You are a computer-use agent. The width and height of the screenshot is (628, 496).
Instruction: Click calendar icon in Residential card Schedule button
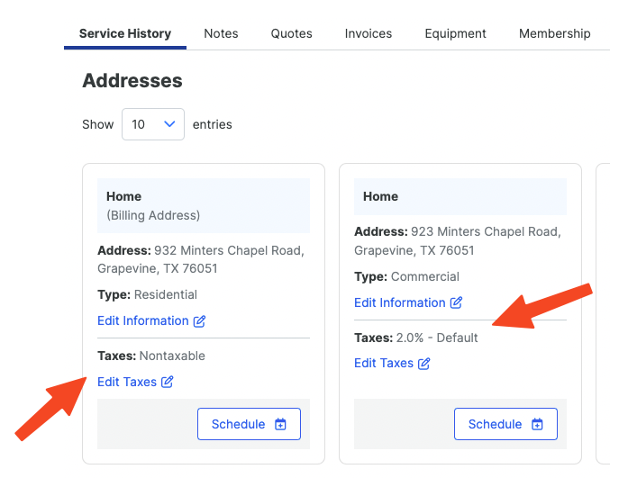click(x=280, y=424)
